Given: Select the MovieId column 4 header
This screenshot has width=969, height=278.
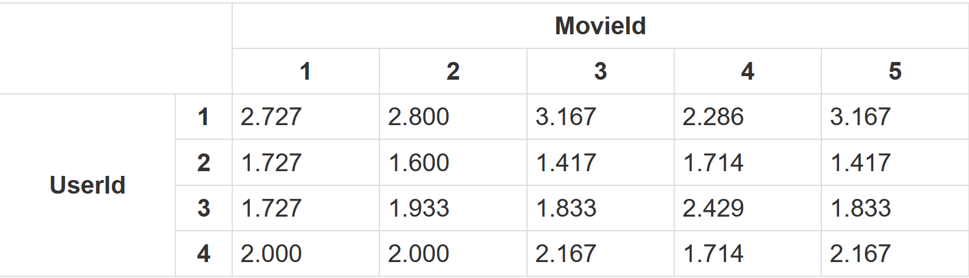Looking at the screenshot, I should pyautogui.click(x=747, y=71).
